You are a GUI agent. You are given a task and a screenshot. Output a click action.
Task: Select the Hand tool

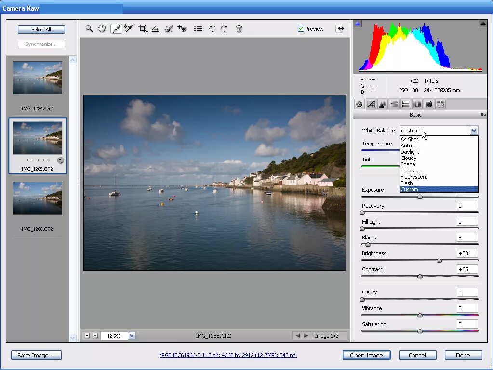click(x=102, y=29)
